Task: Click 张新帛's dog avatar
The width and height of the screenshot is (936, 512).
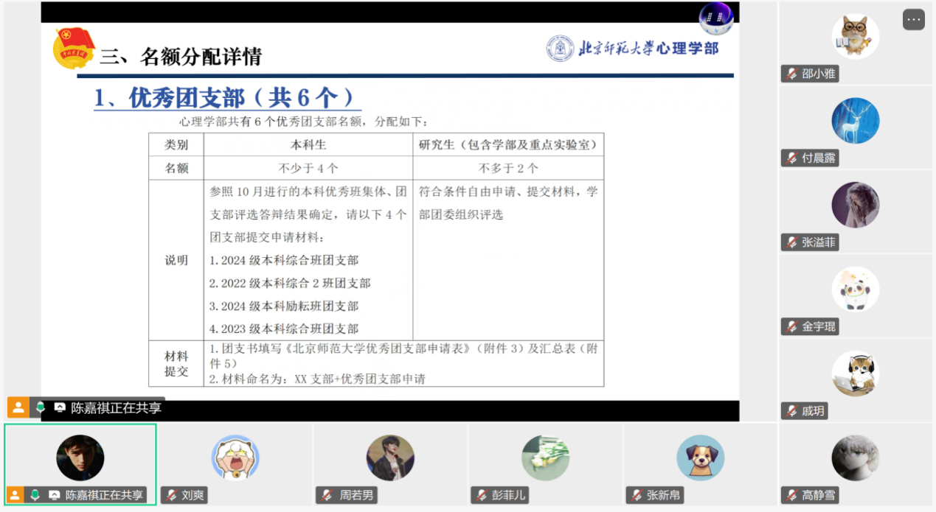Action: pyautogui.click(x=700, y=457)
